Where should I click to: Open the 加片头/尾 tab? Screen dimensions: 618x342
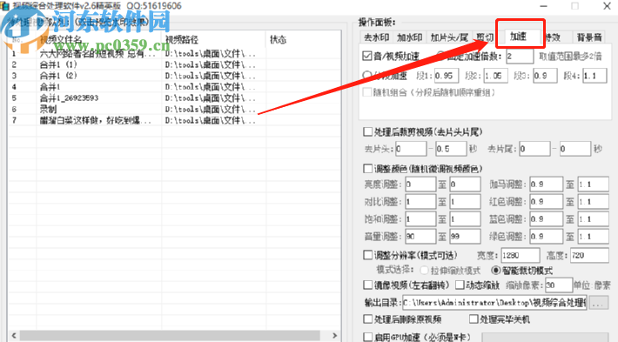(449, 37)
